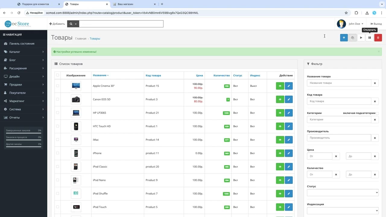Image resolution: width=386 pixels, height=217 pixels.
Task: Expand the Расширения navigation menu
Action: [x=24, y=68]
